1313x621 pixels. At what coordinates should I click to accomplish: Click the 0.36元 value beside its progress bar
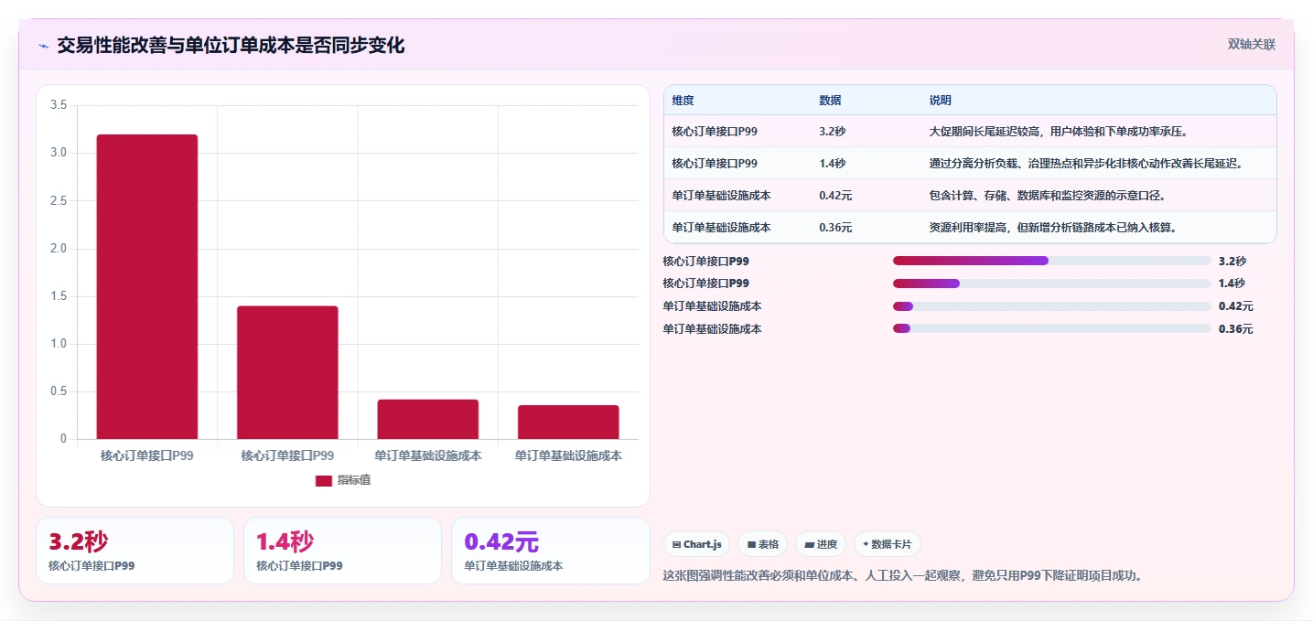click(1236, 328)
